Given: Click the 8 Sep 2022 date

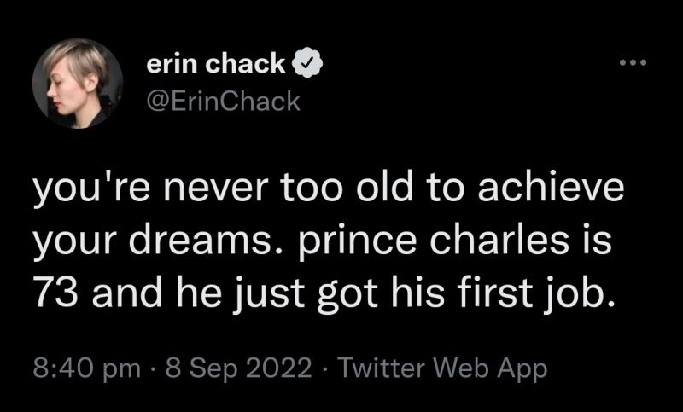Looking at the screenshot, I should pyautogui.click(x=239, y=368).
